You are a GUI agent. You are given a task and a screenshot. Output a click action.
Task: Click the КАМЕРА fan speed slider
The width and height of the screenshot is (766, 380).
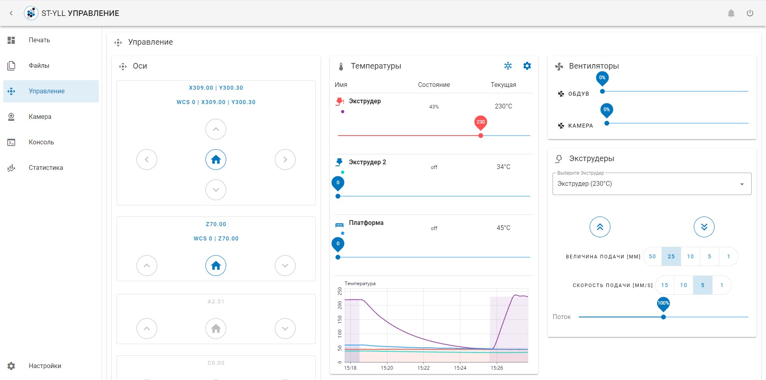677,123
